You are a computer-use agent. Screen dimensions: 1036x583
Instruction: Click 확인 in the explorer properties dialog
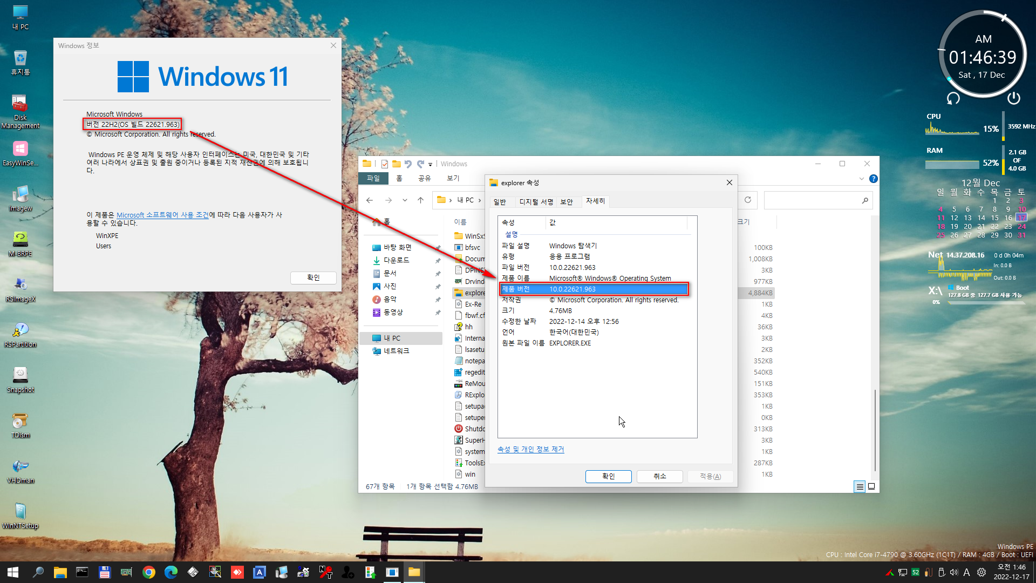click(x=608, y=476)
